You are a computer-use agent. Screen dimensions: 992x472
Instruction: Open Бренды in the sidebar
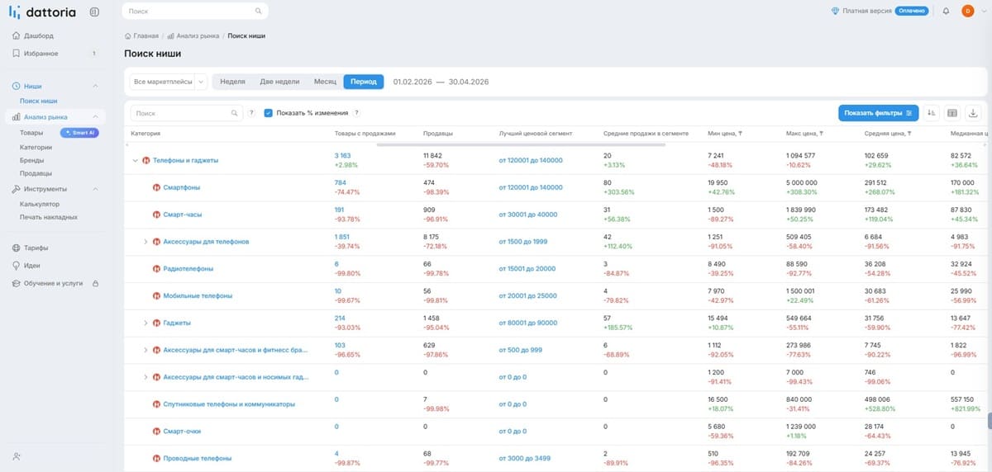32,160
